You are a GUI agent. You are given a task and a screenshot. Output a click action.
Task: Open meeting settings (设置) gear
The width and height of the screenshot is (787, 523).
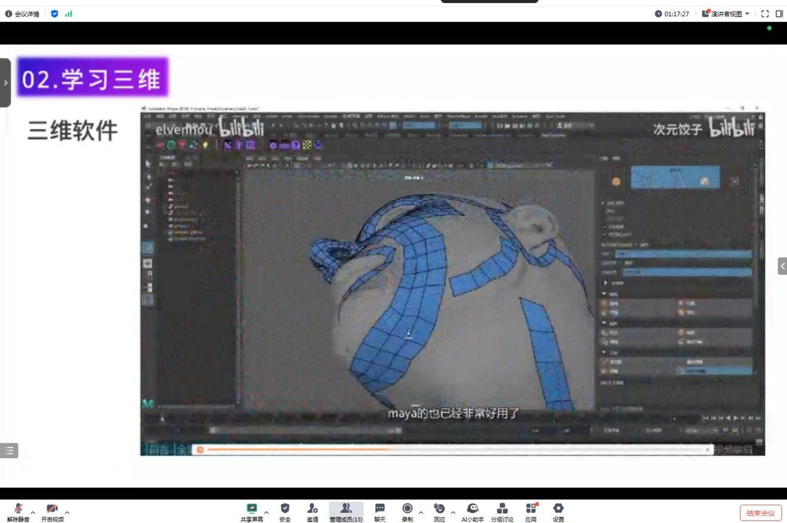558,511
